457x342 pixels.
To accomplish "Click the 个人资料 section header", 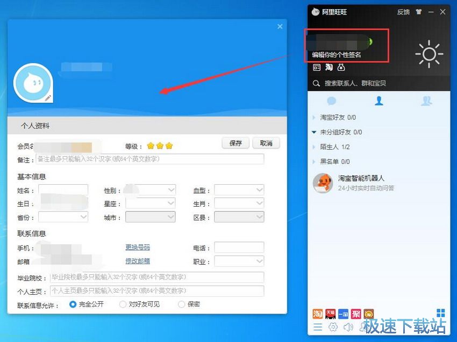I will pyautogui.click(x=35, y=126).
